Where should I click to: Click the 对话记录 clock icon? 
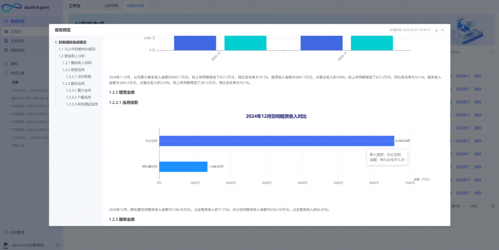(6, 73)
